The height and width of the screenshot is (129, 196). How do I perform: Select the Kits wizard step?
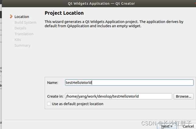tap(18, 40)
